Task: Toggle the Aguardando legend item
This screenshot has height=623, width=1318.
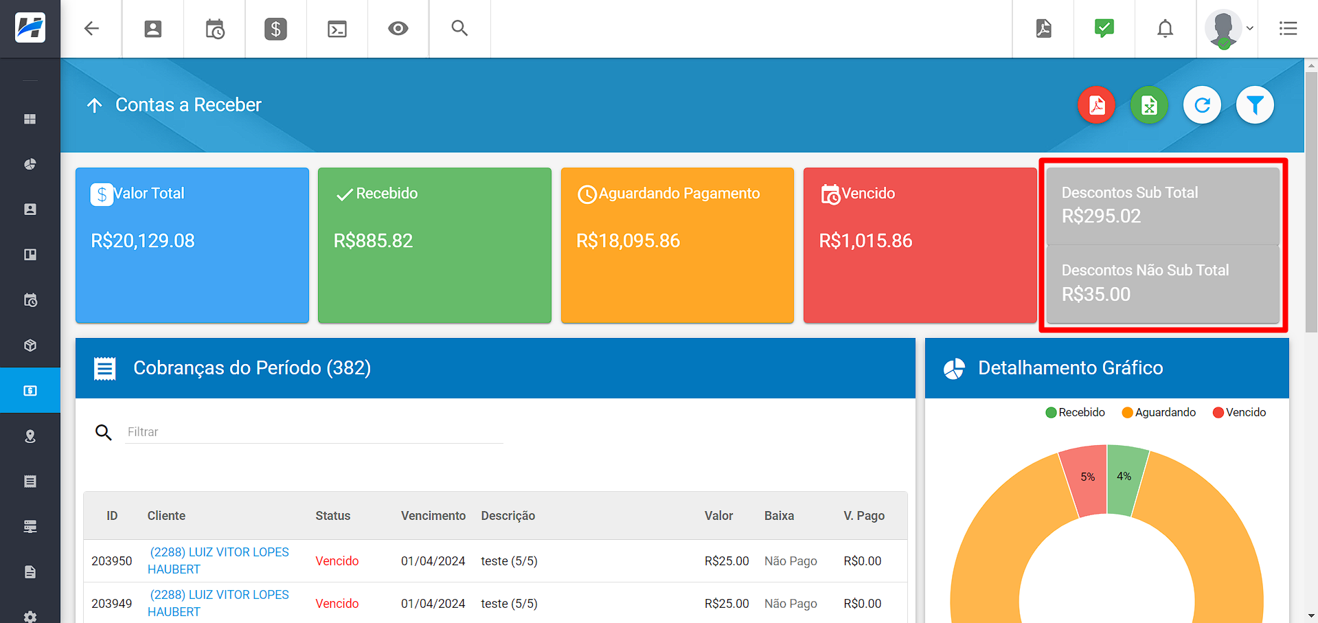Action: (x=1159, y=412)
